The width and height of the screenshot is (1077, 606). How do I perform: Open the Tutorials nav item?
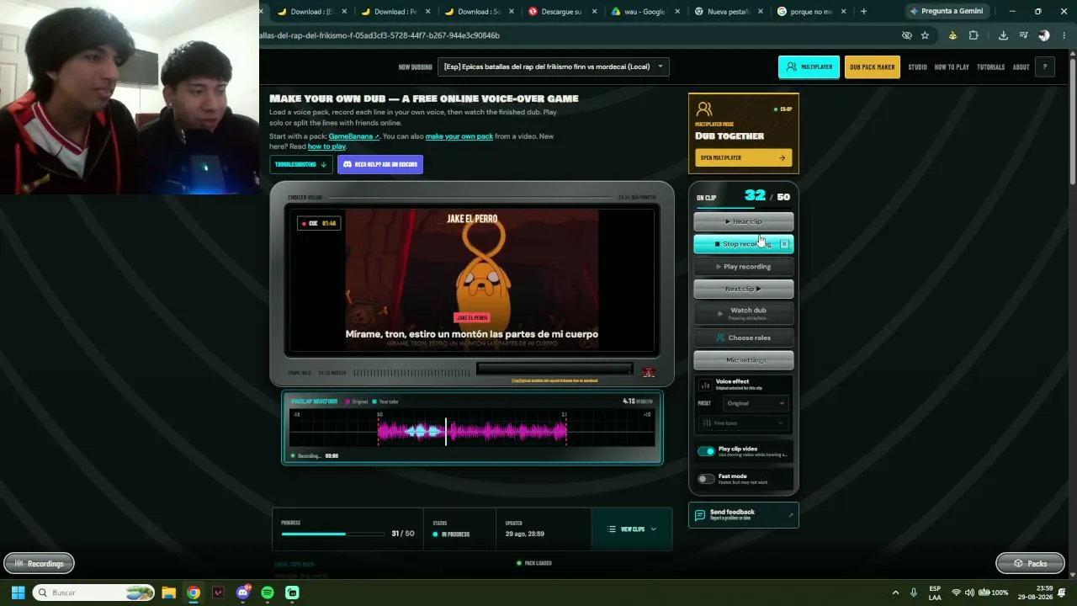tap(990, 67)
